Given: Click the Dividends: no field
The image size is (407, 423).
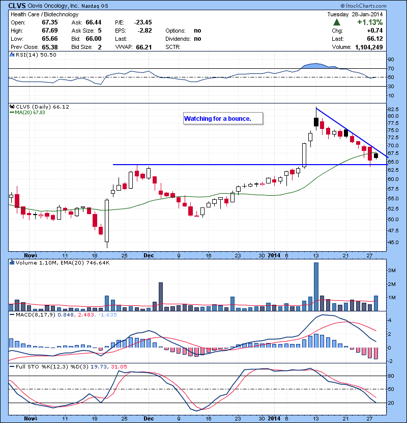Looking at the screenshot, I should pyautogui.click(x=183, y=39).
